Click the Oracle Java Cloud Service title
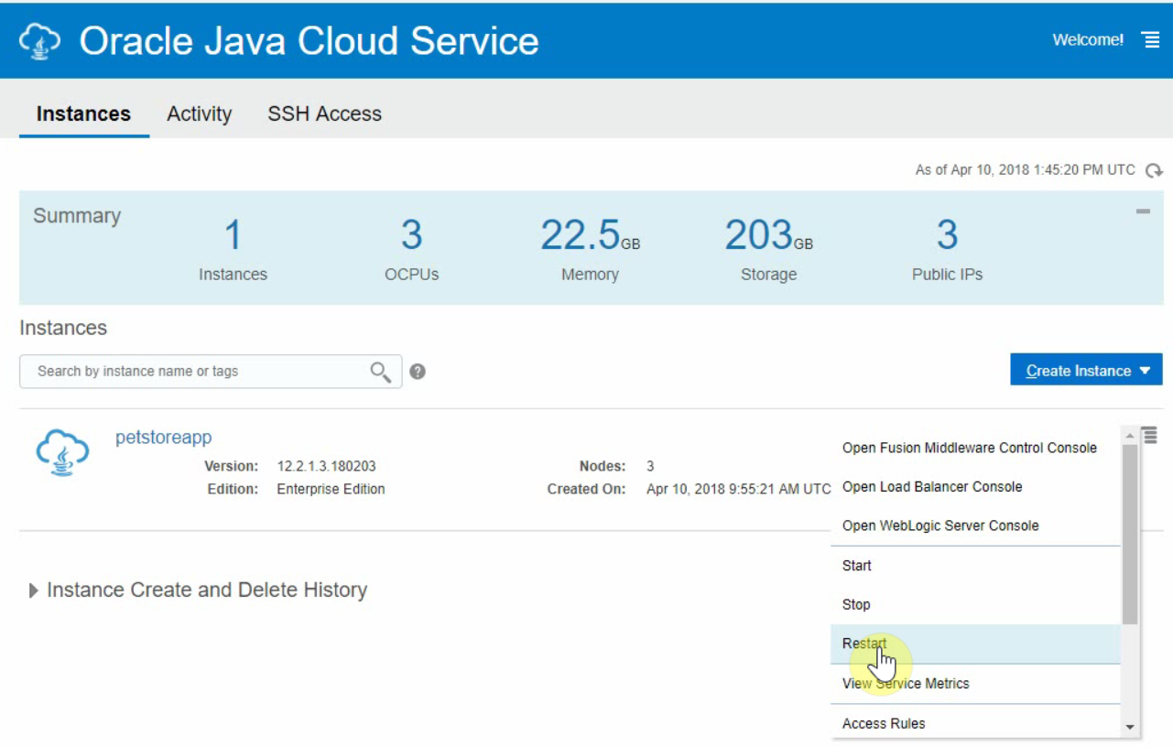1173x747 pixels. pyautogui.click(x=310, y=41)
